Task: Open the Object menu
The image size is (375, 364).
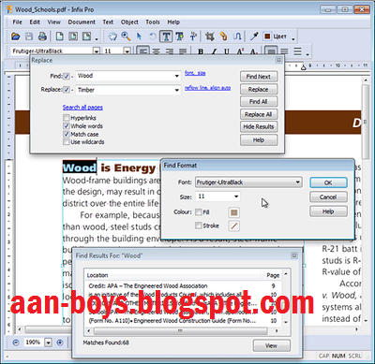Action: point(129,22)
